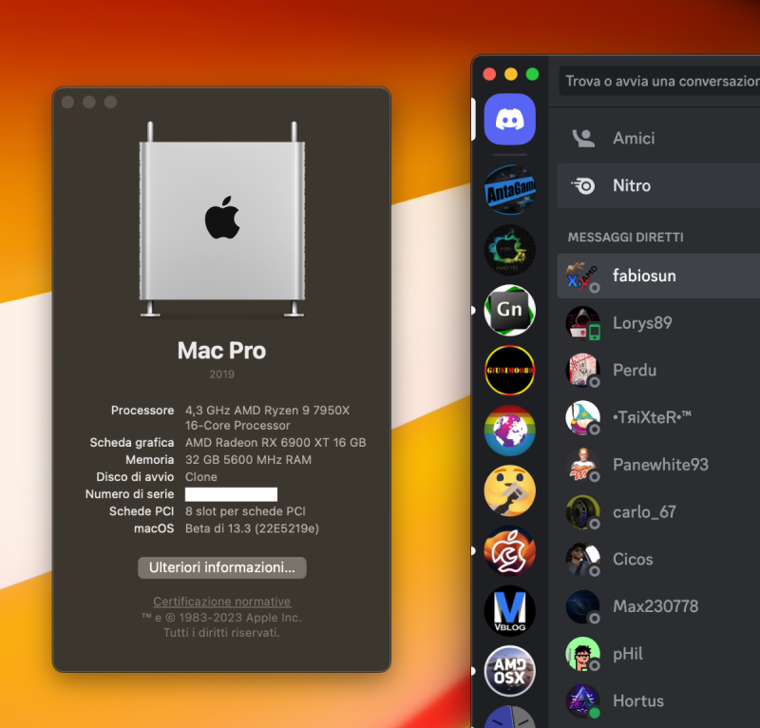Click Lorys89's avatar
This screenshot has width=760, height=728.
pyautogui.click(x=582, y=323)
